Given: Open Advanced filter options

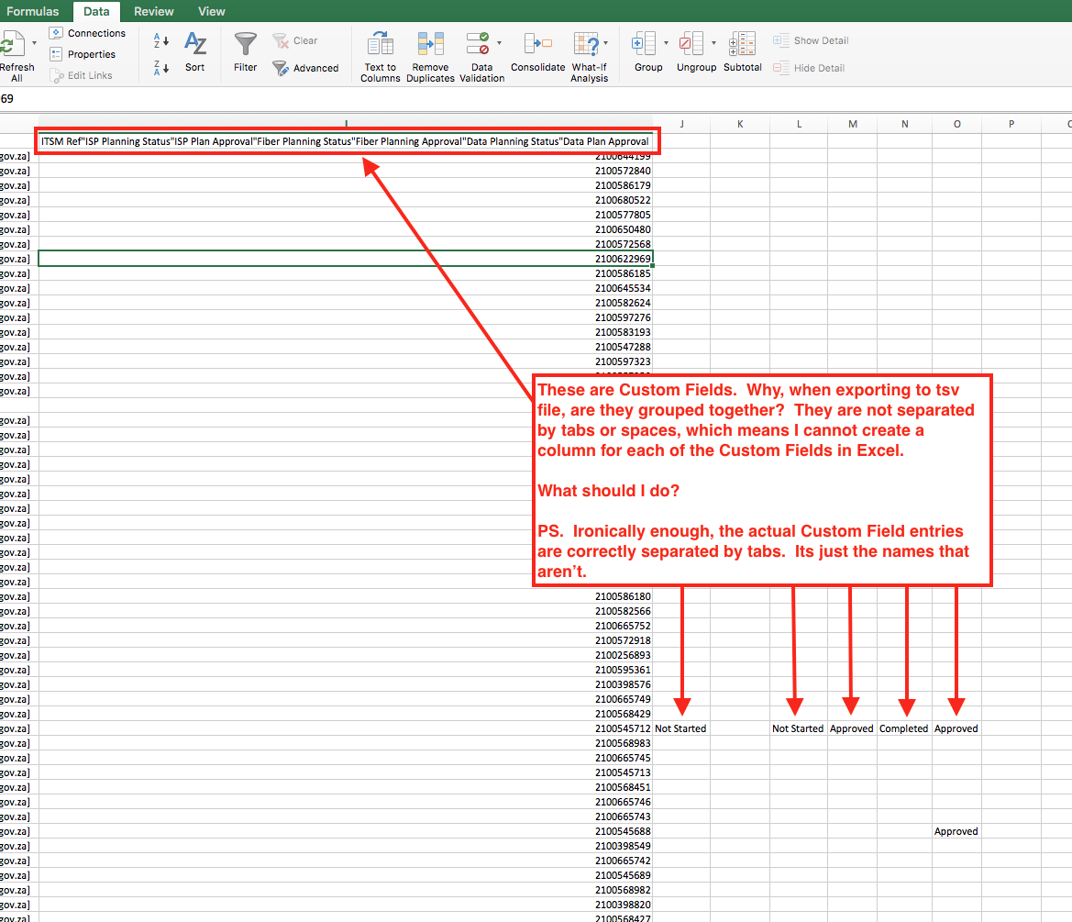Looking at the screenshot, I should click(x=305, y=68).
